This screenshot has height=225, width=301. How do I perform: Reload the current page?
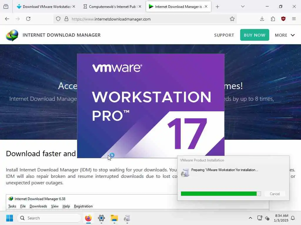point(28,19)
